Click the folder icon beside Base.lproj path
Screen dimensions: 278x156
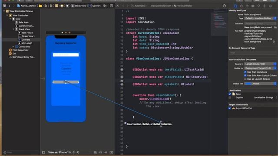(275, 27)
